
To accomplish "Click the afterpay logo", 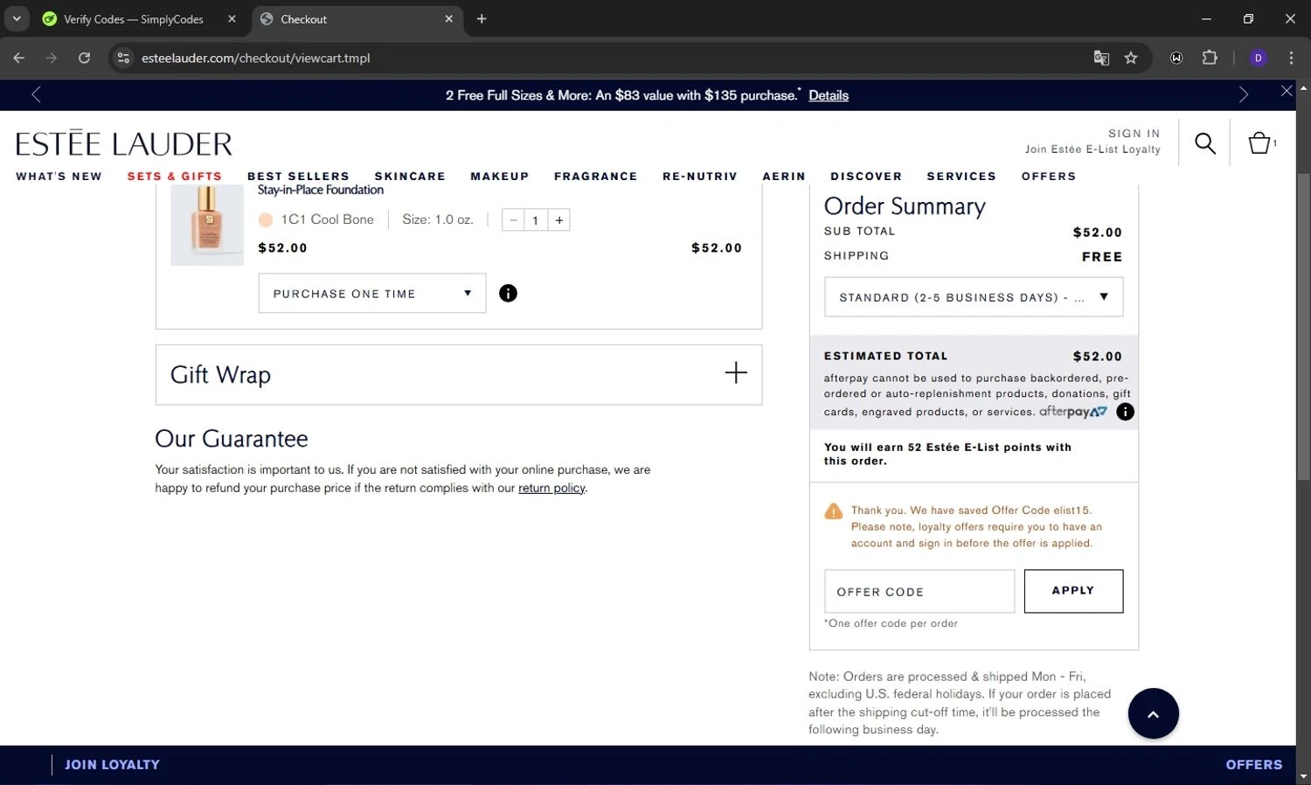I will coord(1072,412).
